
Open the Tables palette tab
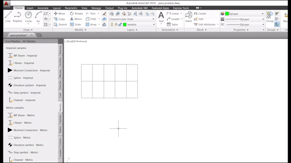coord(60,130)
